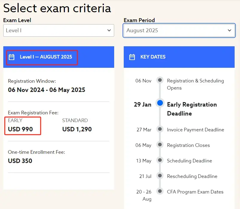
Task: Click the CFA Program Exam Dates timeline dot
Action: pyautogui.click(x=160, y=191)
